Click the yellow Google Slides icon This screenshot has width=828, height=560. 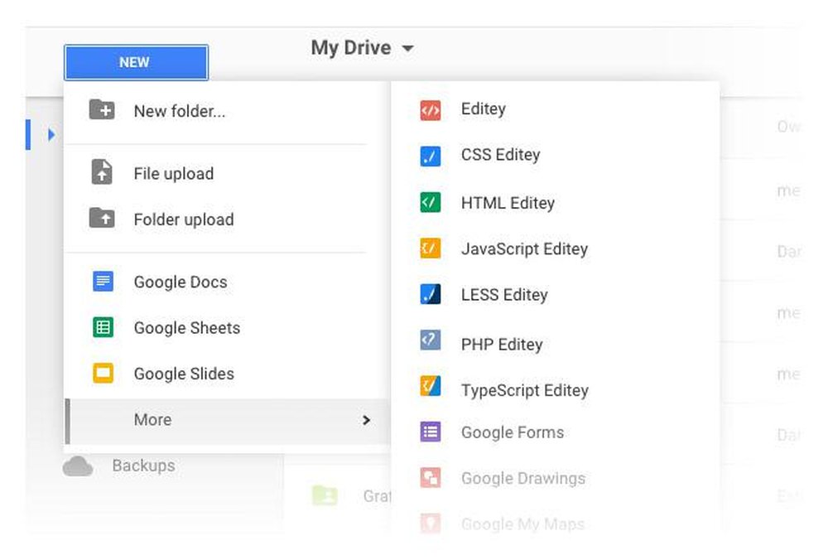(103, 373)
